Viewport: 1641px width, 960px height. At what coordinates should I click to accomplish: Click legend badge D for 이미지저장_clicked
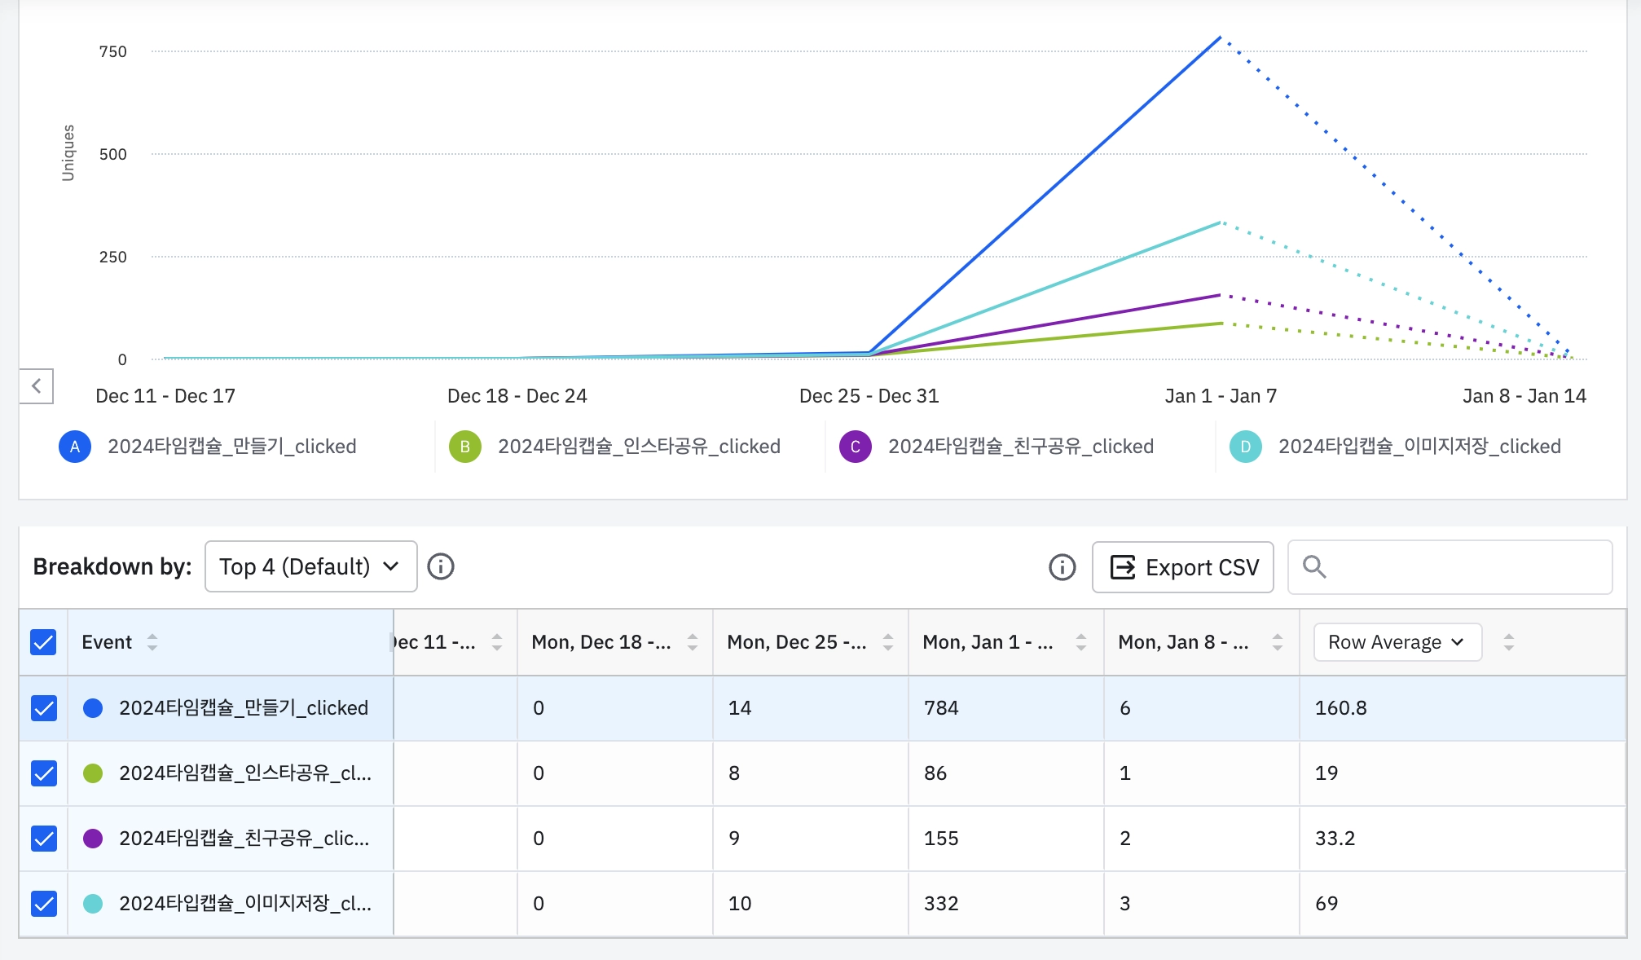click(x=1245, y=447)
